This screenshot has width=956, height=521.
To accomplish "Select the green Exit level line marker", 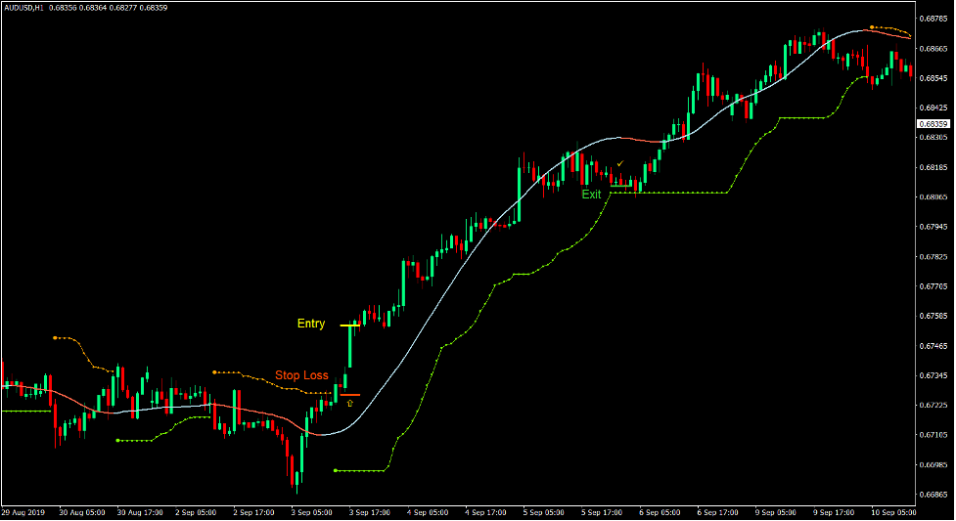I will click(621, 186).
